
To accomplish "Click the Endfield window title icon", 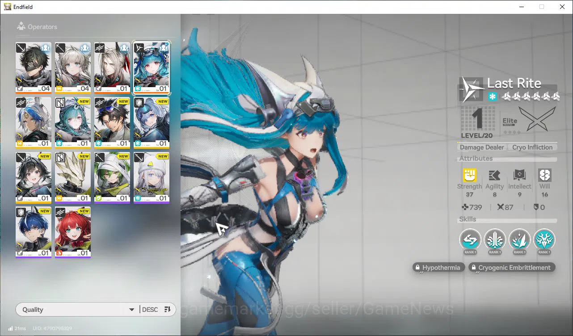I will coord(8,7).
